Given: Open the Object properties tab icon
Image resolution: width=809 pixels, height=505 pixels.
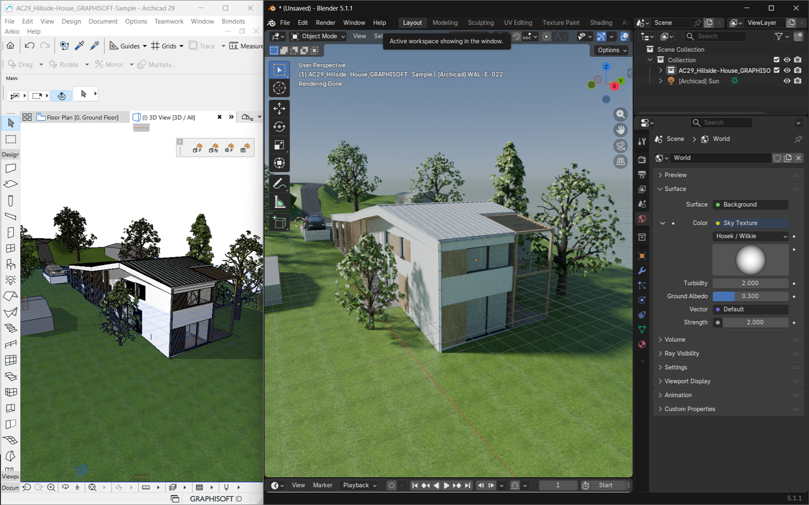Looking at the screenshot, I should 642,256.
